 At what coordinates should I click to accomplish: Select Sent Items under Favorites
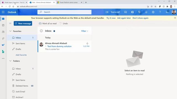coord(22,43)
